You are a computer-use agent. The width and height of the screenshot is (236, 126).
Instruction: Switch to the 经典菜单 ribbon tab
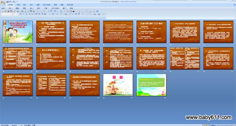10,5
